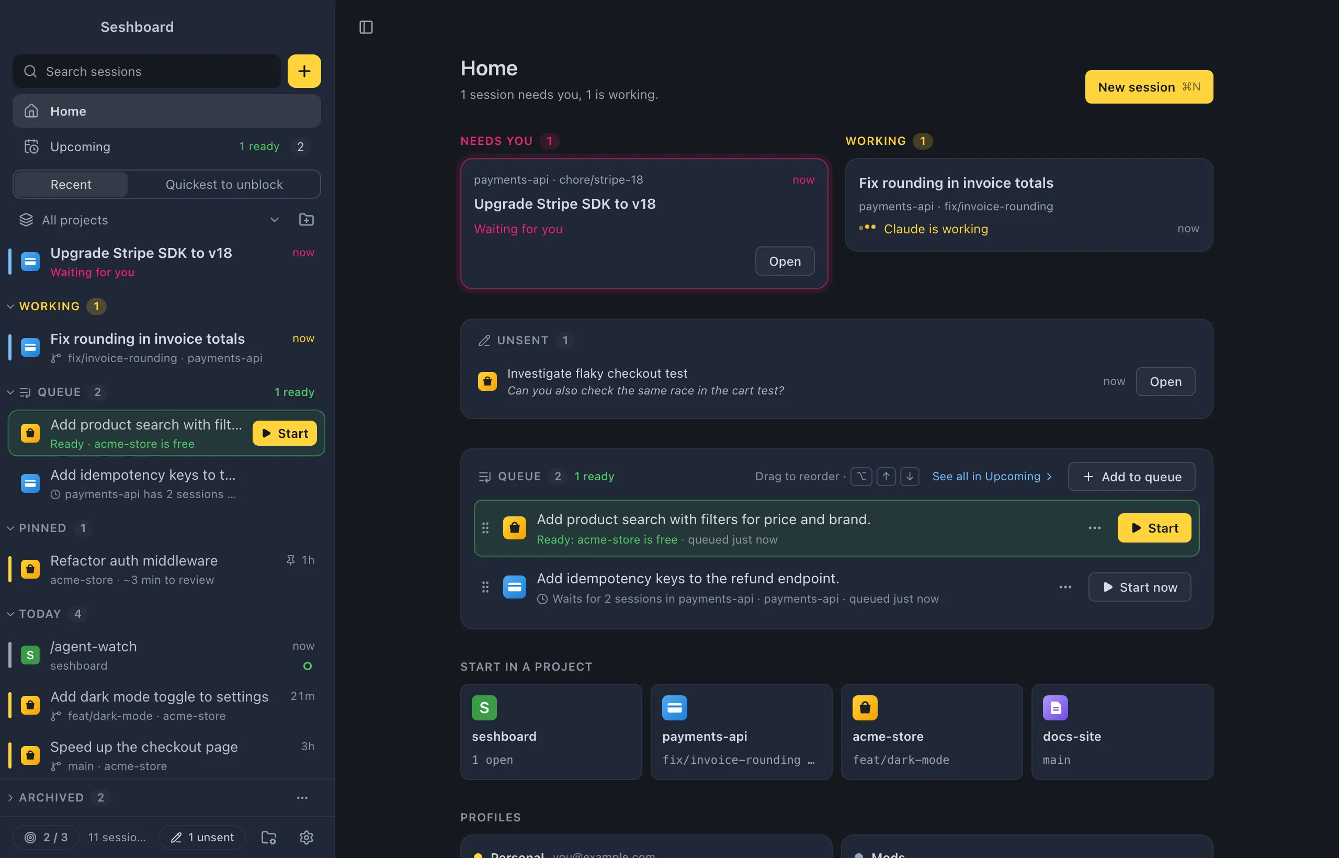The image size is (1339, 858).
Task: Click See all in Upcoming link
Action: pos(992,477)
